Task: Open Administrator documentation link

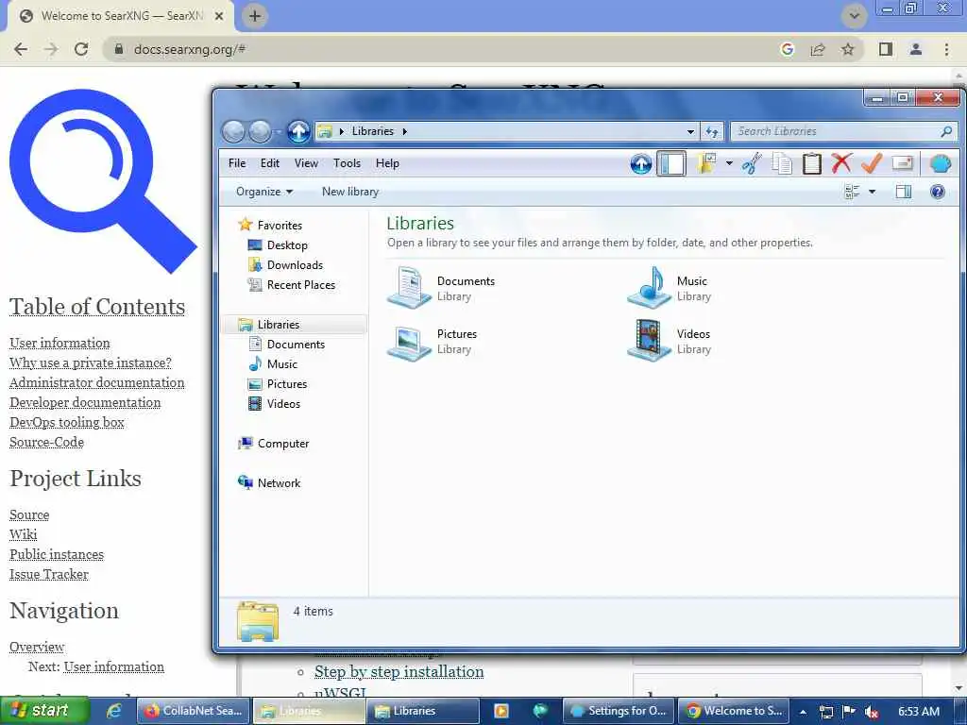Action: 97,382
